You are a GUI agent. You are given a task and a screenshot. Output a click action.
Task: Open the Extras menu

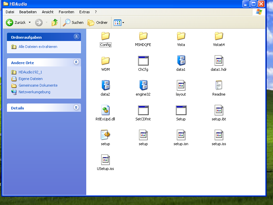[85, 12]
